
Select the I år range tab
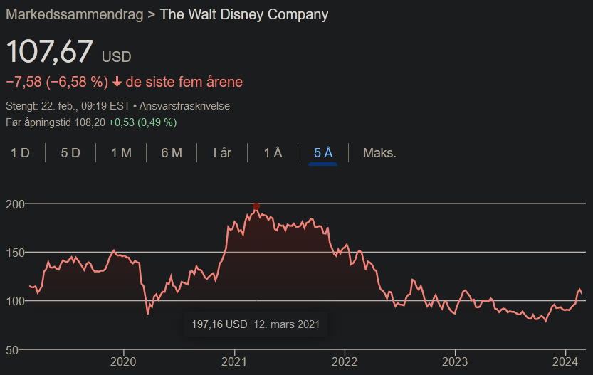coord(222,153)
